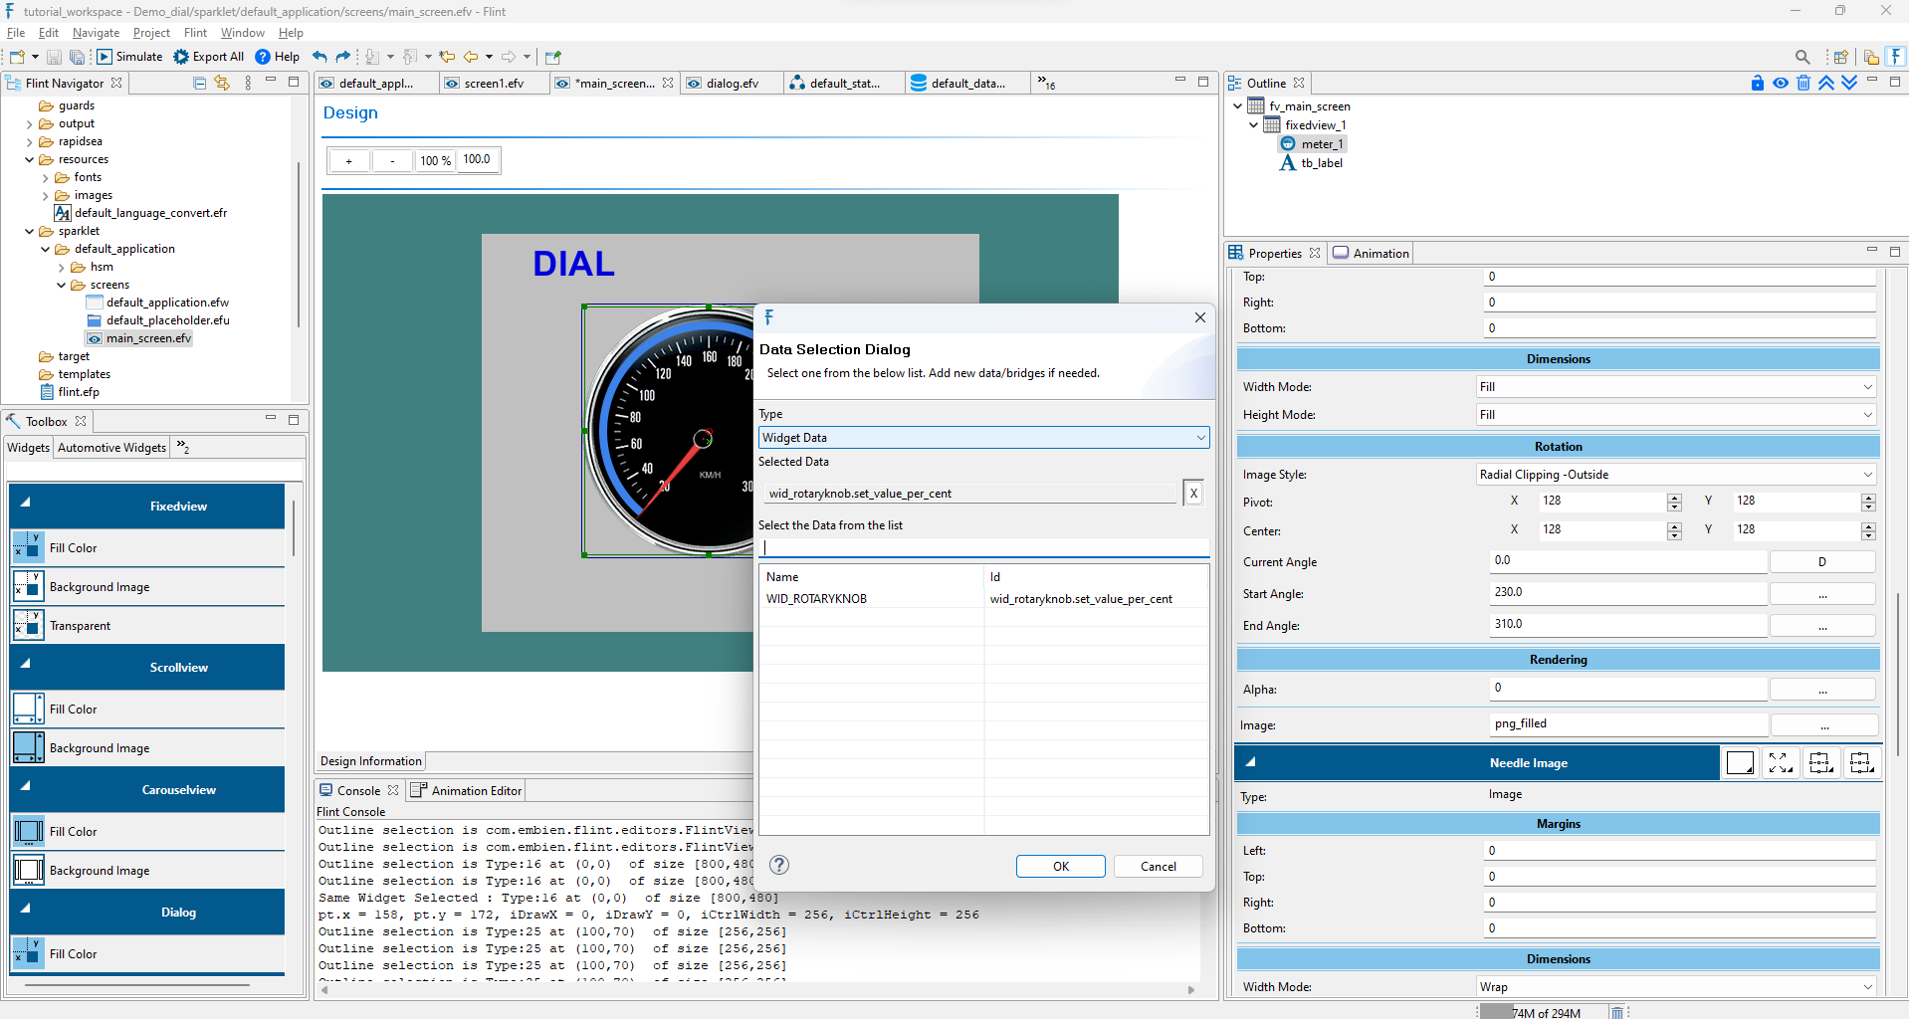The image size is (1909, 1019).
Task: Click the New file toolbar icon
Action: pos(17,57)
